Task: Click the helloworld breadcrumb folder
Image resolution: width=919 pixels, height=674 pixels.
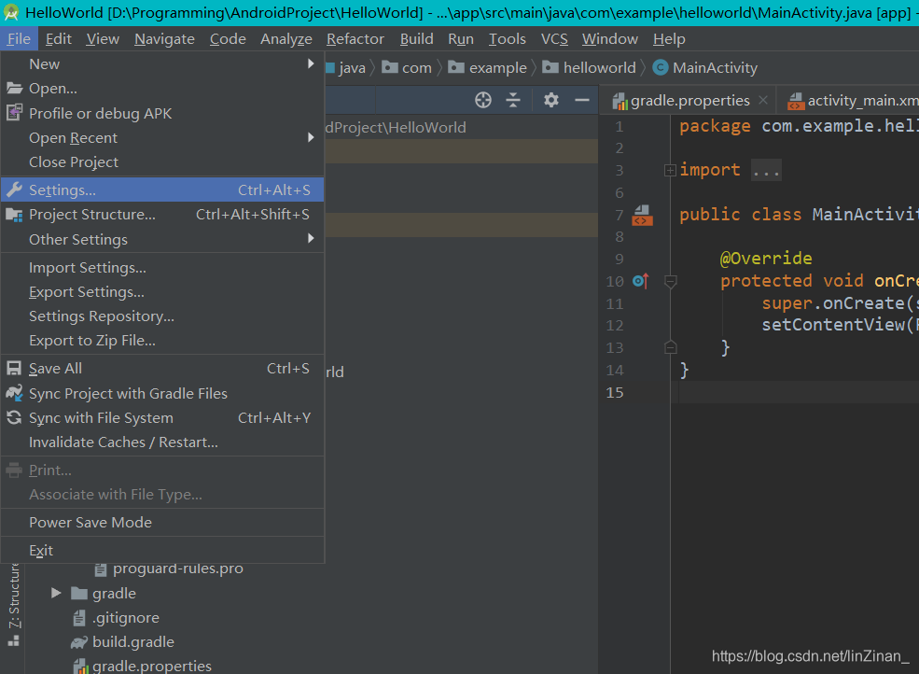Action: (x=589, y=68)
